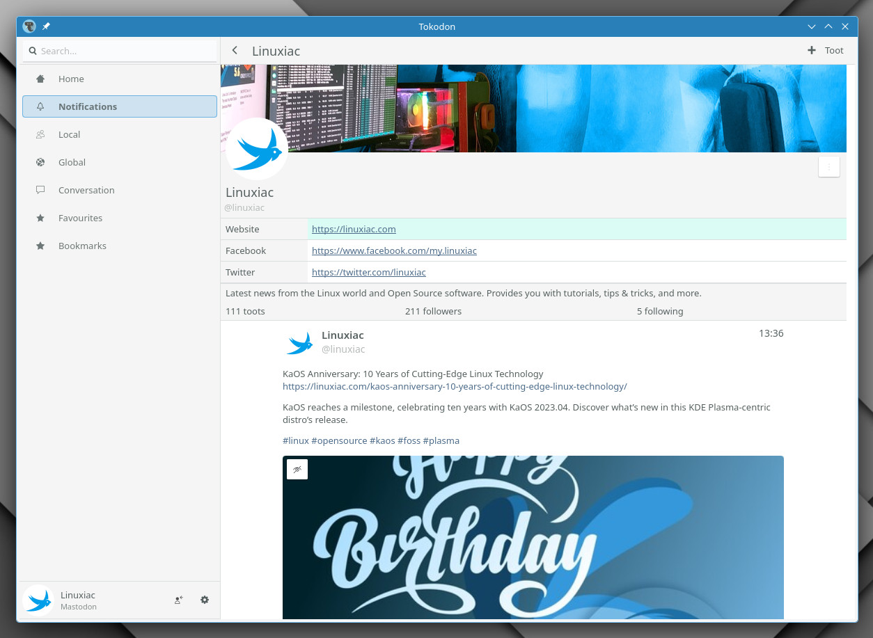Click the add account icon
The width and height of the screenshot is (873, 638).
pos(179,600)
